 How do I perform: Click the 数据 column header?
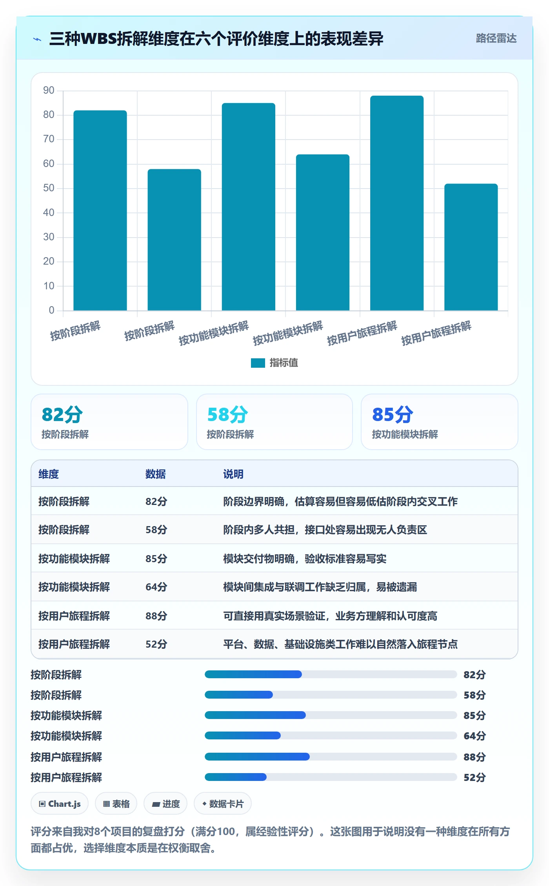[156, 474]
